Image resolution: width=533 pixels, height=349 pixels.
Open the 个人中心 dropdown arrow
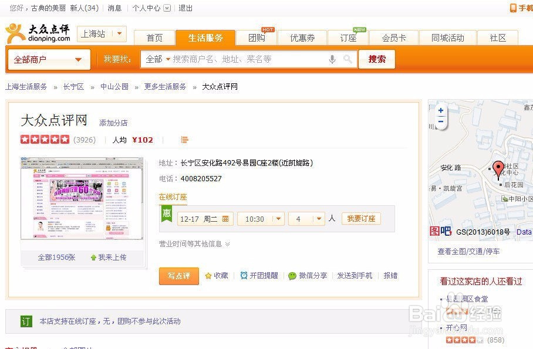[167, 8]
